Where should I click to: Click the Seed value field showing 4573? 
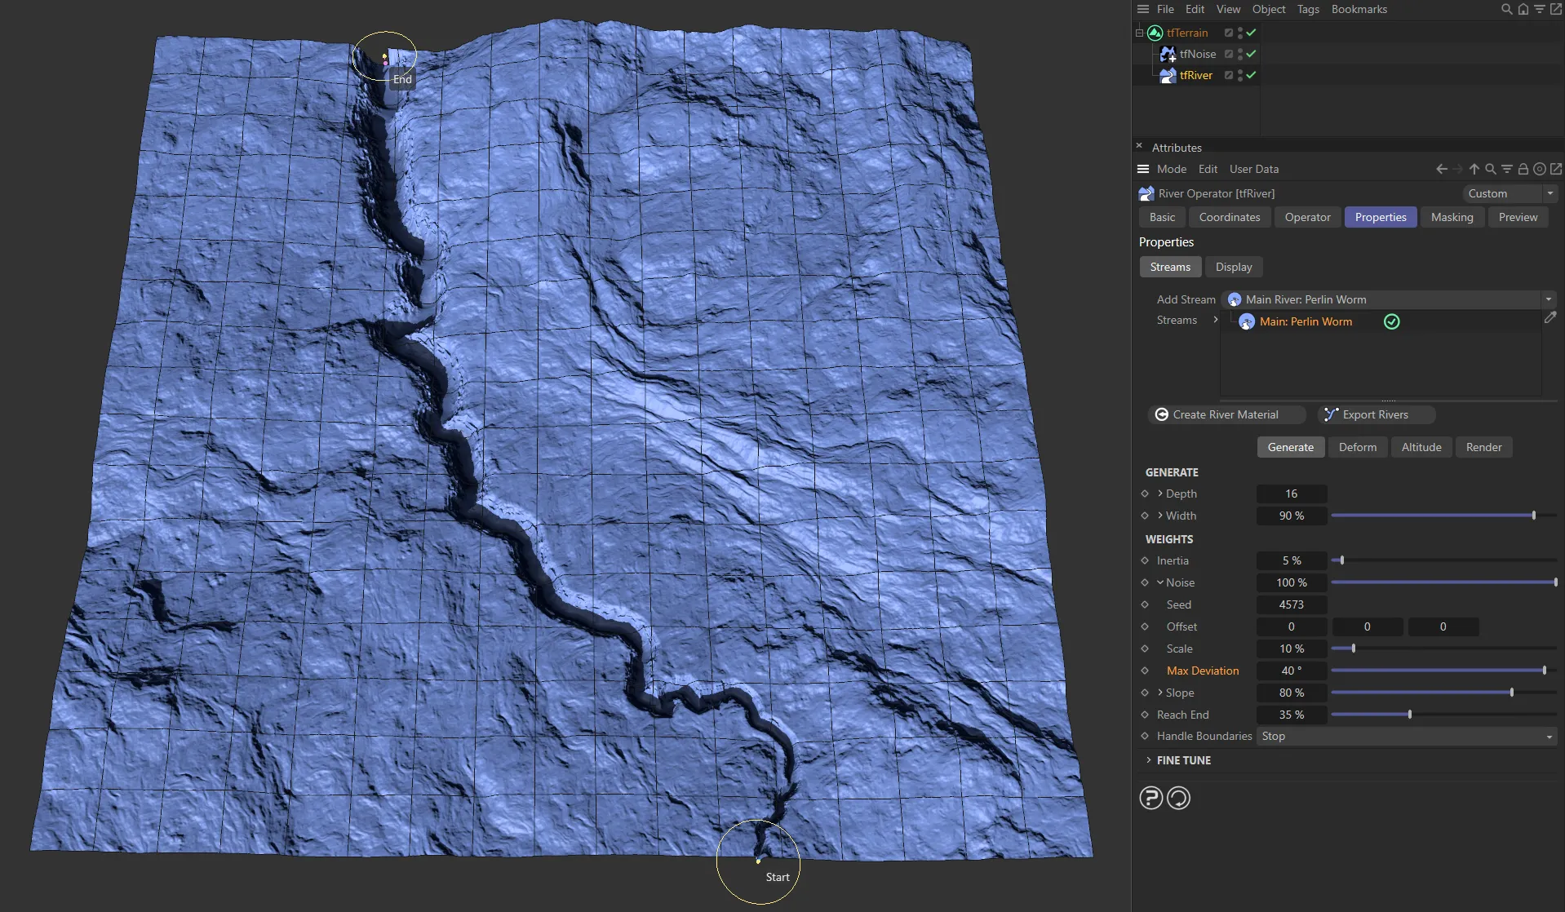point(1290,604)
